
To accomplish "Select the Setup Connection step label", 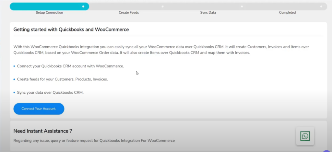I will [x=49, y=13].
